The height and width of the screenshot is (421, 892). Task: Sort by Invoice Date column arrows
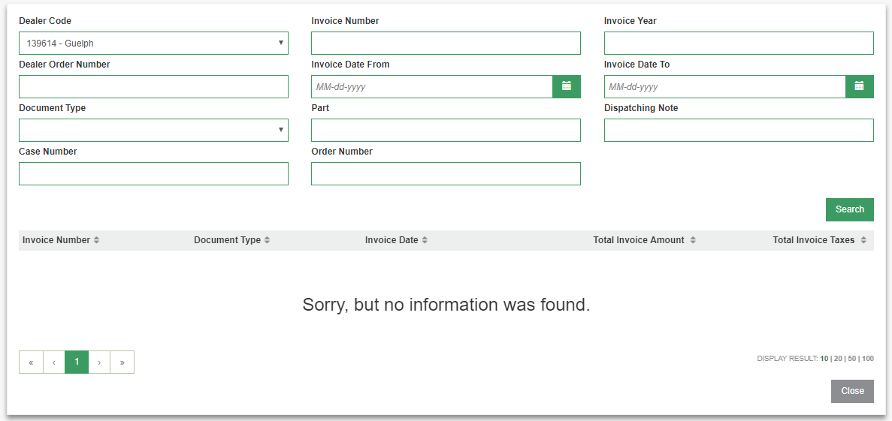click(425, 240)
